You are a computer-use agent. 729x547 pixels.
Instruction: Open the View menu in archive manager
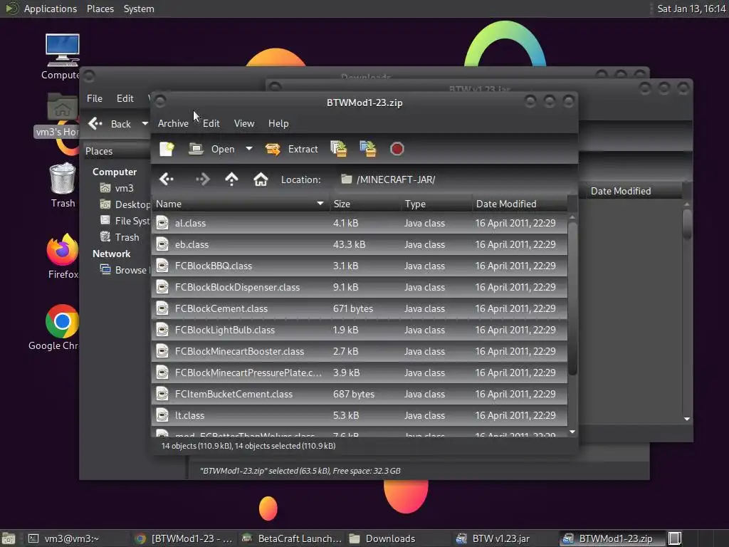(x=244, y=123)
